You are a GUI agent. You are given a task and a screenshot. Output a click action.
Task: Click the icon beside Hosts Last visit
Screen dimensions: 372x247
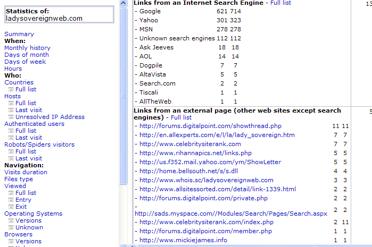(x=11, y=110)
